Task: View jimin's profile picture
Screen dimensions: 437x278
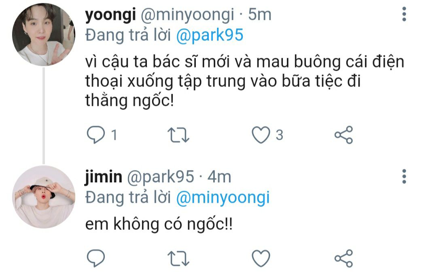Action: coord(43,197)
